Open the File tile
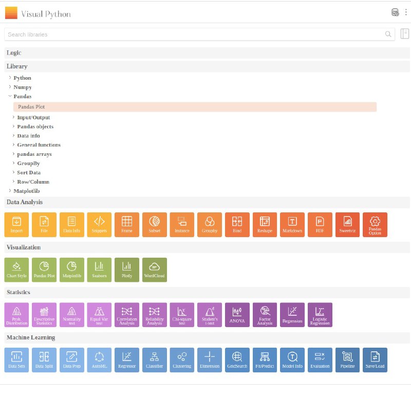This screenshot has height=396, width=411. click(x=44, y=225)
